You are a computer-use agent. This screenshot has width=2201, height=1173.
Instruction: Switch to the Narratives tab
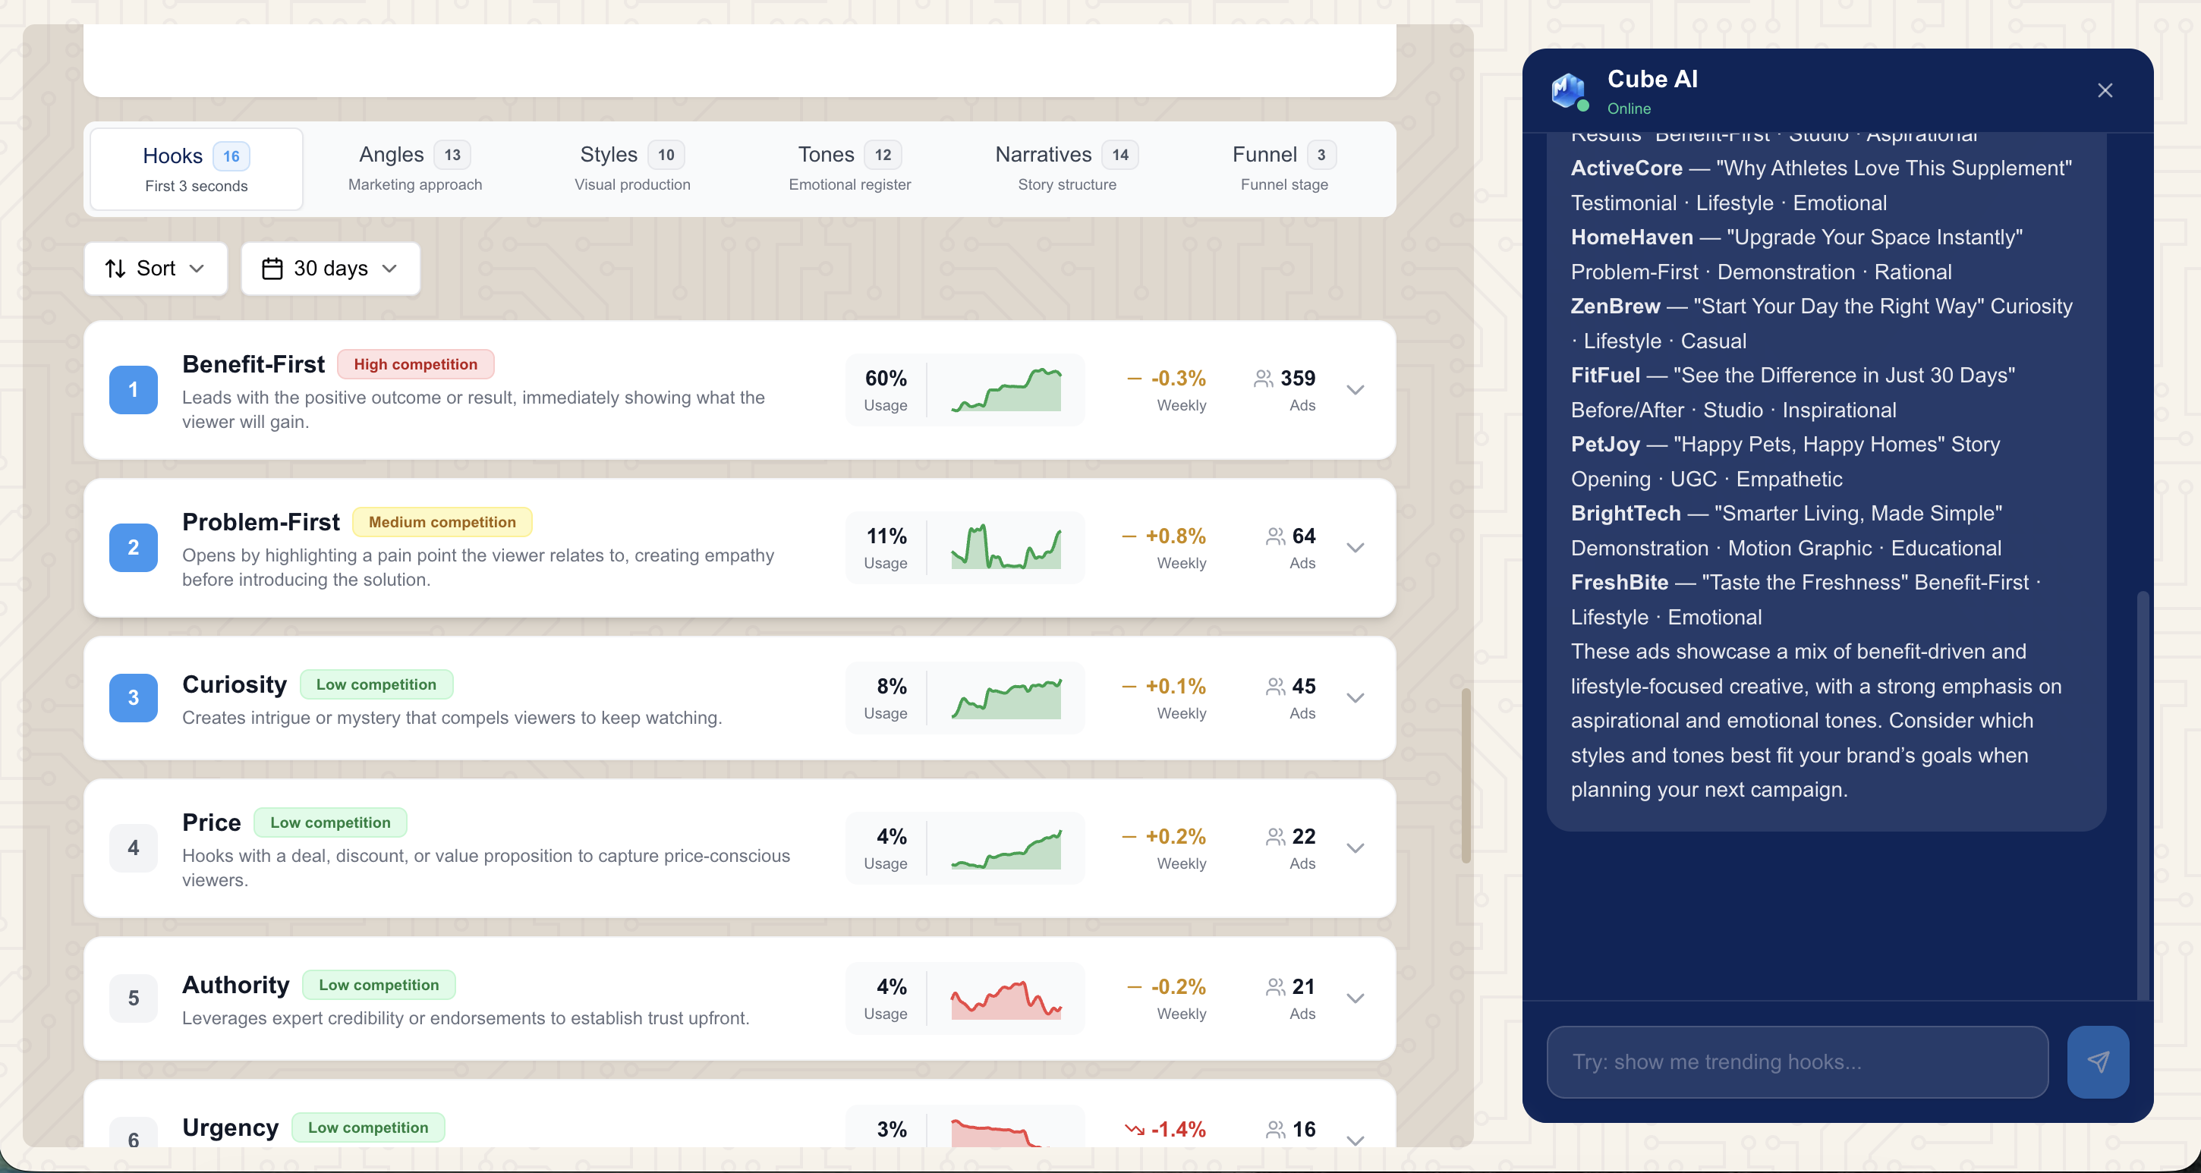pyautogui.click(x=1066, y=168)
